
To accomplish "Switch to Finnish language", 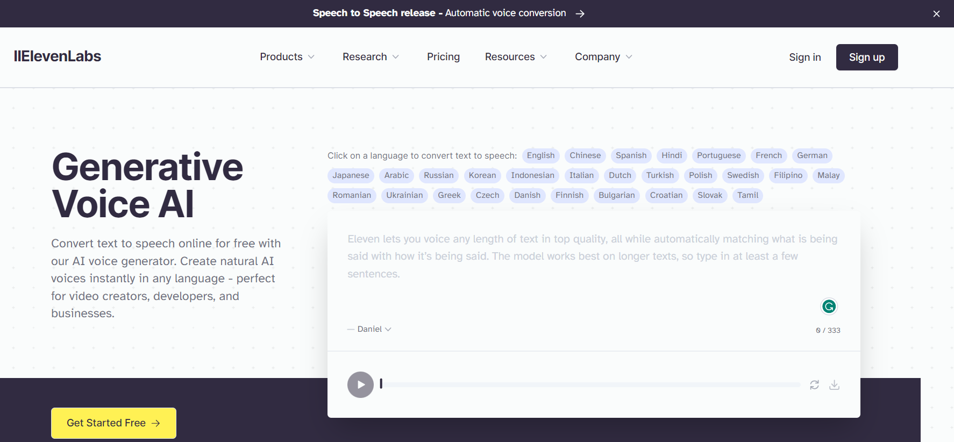I will point(569,195).
